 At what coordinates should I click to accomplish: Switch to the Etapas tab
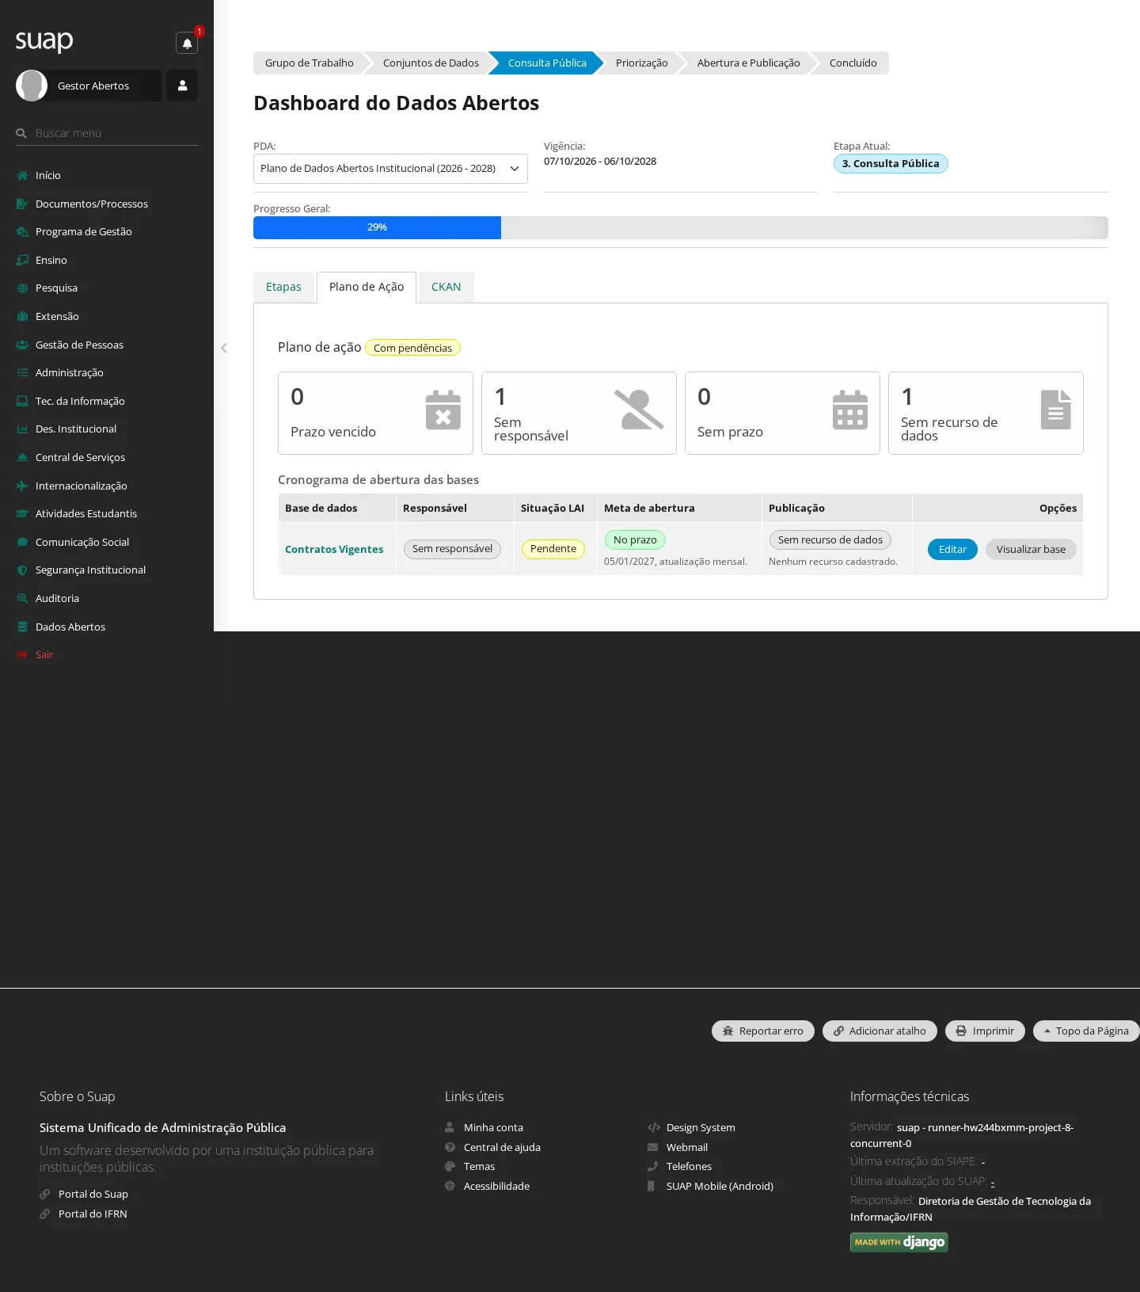pos(283,287)
